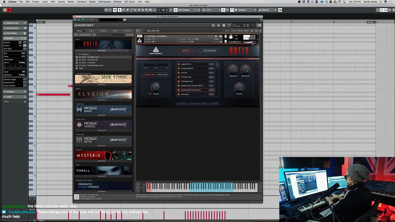This screenshot has height=222, width=395.
Task: Open the Project menu
Action: [x=35, y=2]
